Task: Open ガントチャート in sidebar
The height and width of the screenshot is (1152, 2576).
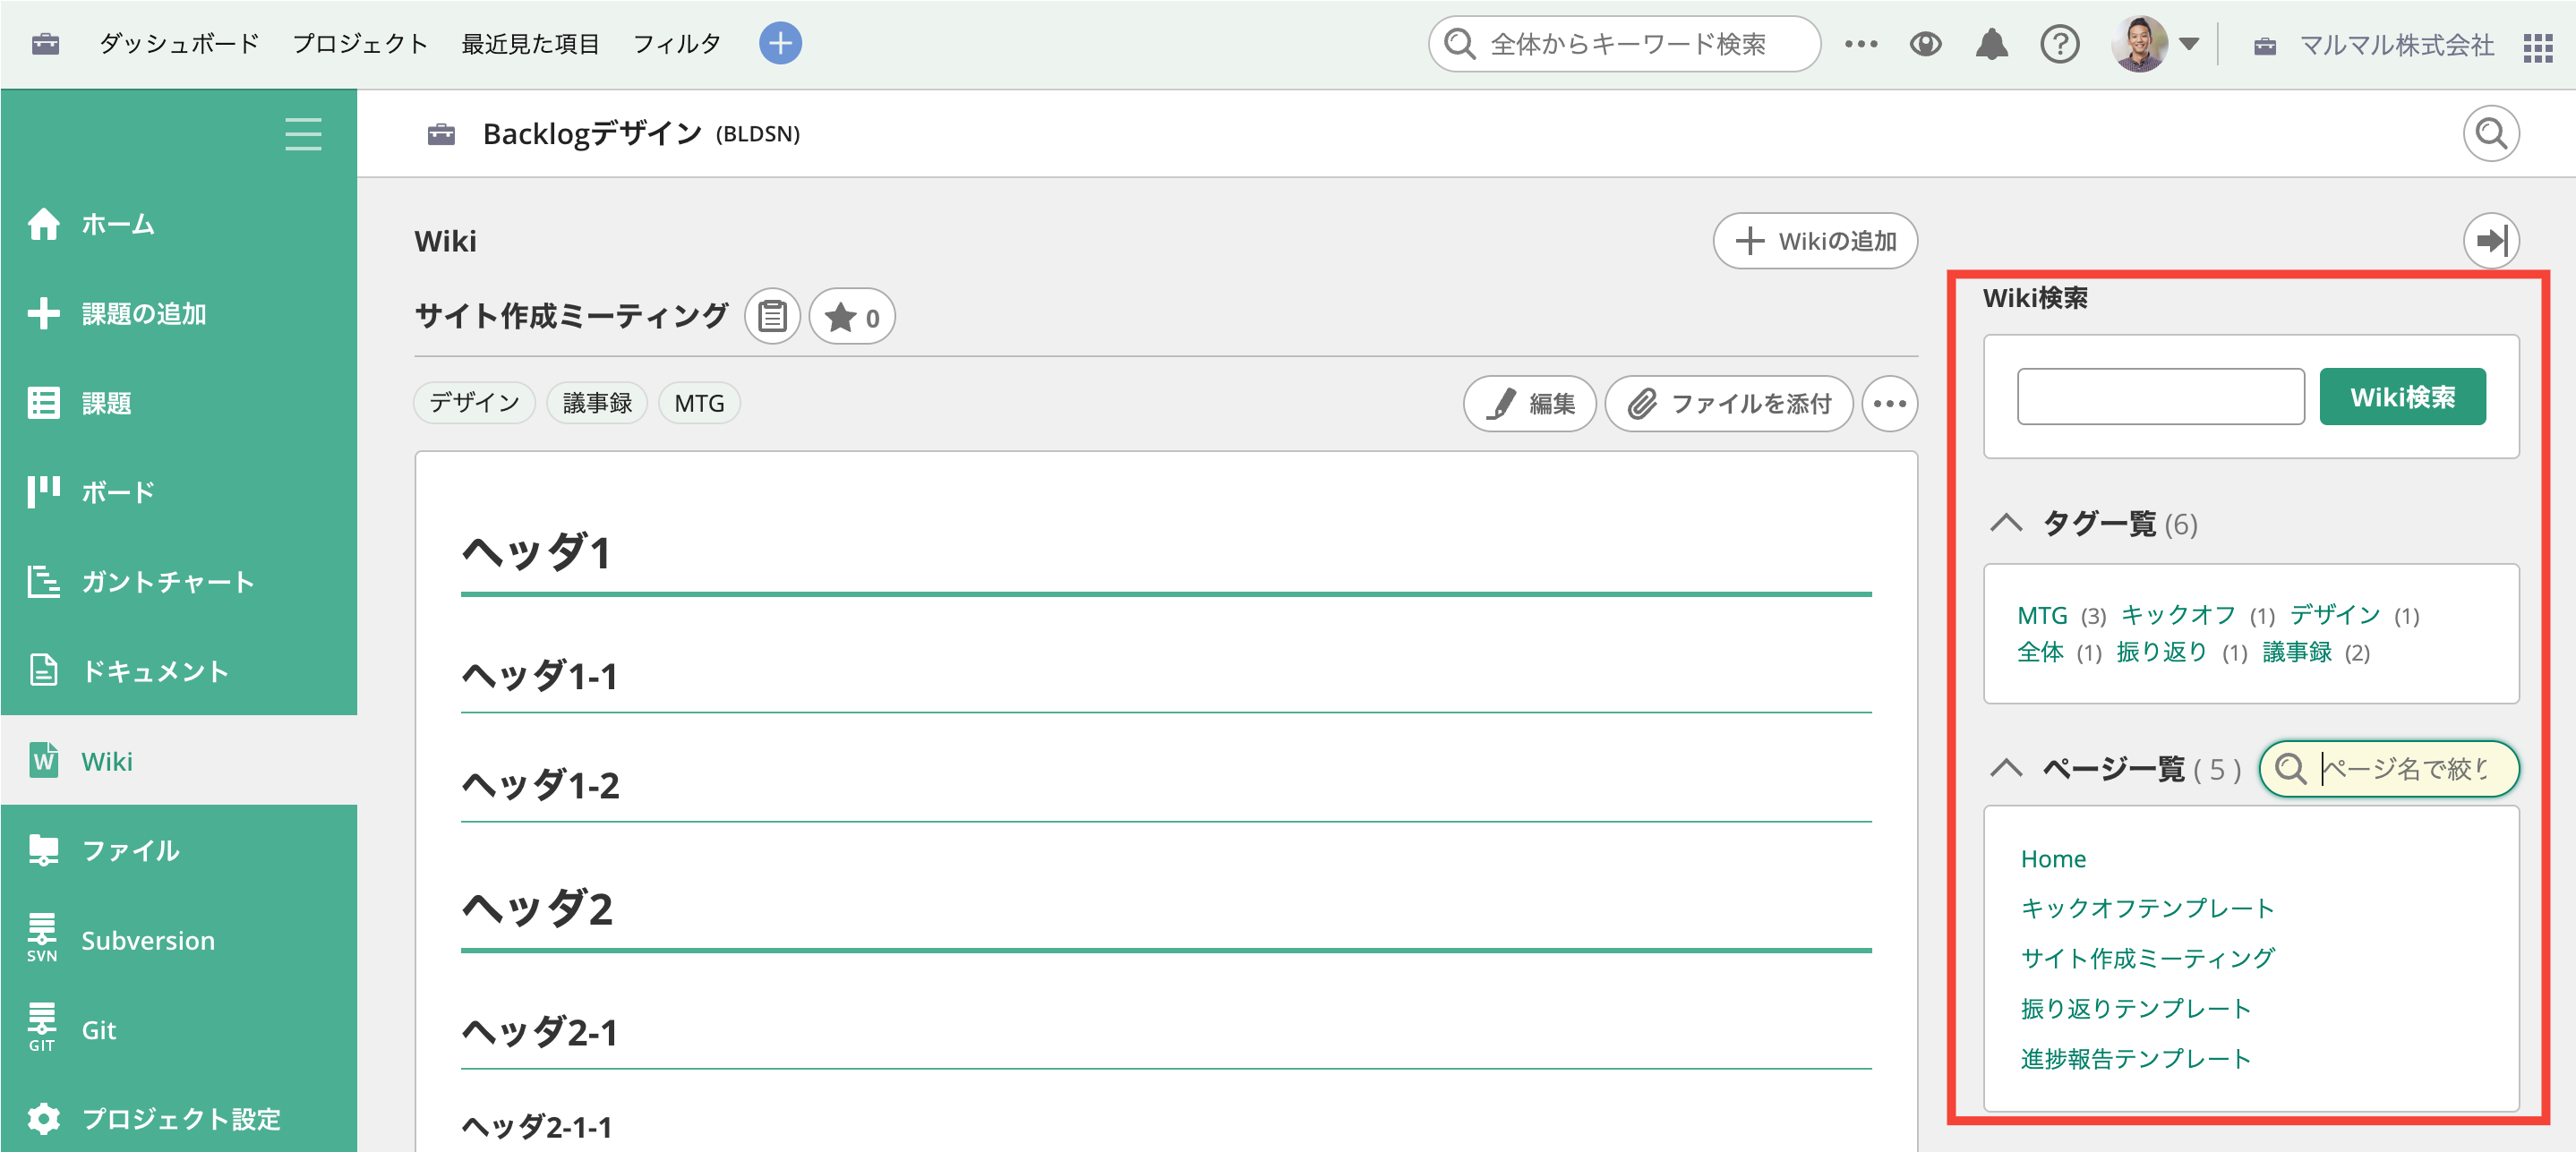Action: (178, 581)
